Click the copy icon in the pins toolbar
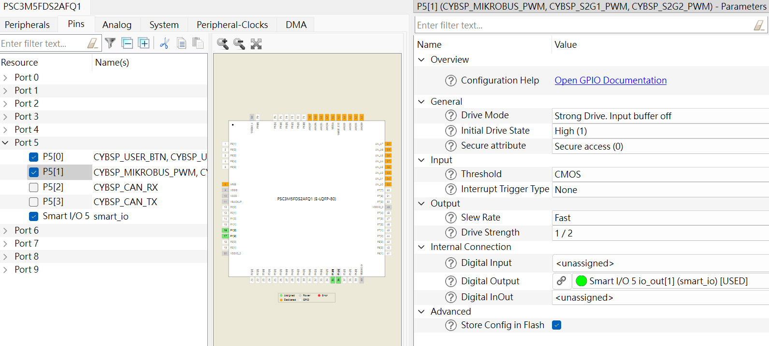Image resolution: width=769 pixels, height=346 pixels. tap(181, 43)
